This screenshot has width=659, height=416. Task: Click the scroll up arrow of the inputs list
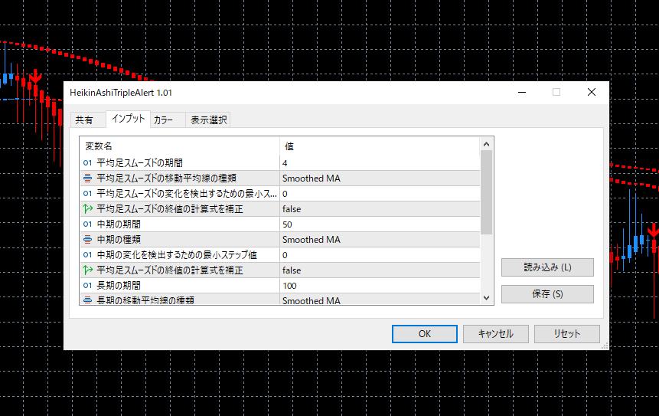pos(486,144)
